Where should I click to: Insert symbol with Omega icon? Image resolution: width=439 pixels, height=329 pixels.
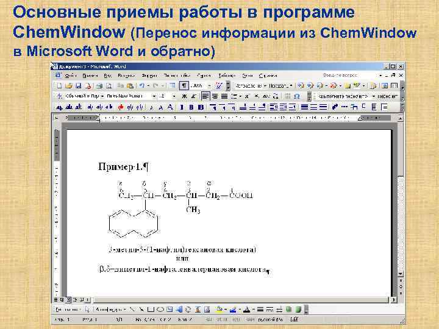point(297,96)
